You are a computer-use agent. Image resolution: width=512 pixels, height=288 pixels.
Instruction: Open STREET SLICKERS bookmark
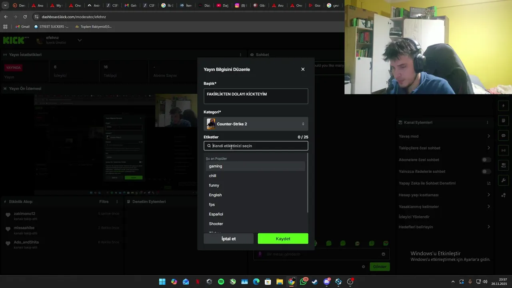pos(51,26)
